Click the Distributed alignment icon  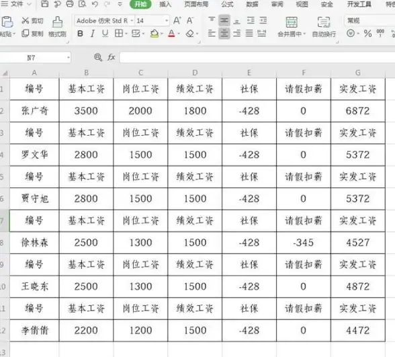[262, 33]
